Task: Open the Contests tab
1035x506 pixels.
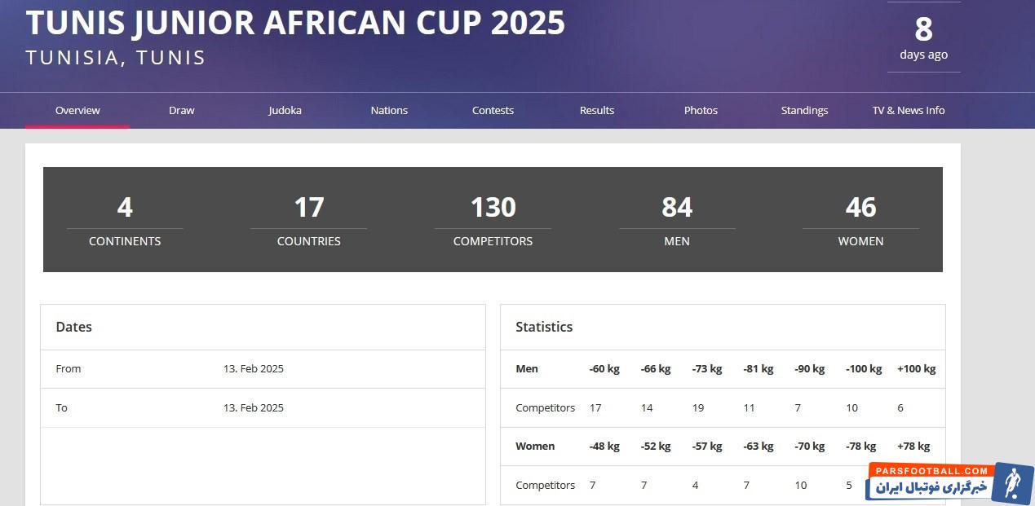Action: pyautogui.click(x=493, y=110)
